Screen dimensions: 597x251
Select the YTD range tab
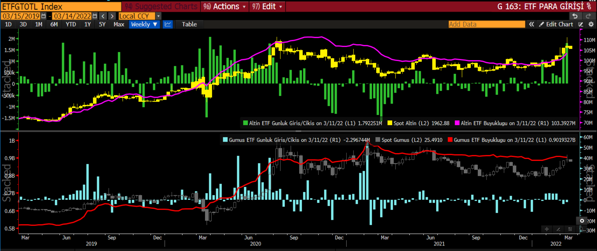pyautogui.click(x=71, y=24)
